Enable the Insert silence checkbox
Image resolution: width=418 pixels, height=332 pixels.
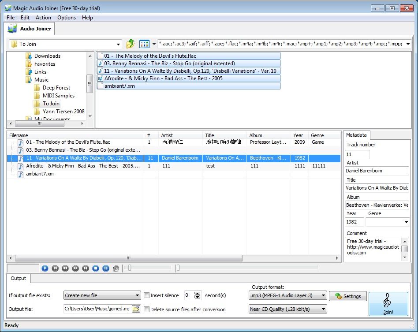(x=147, y=295)
